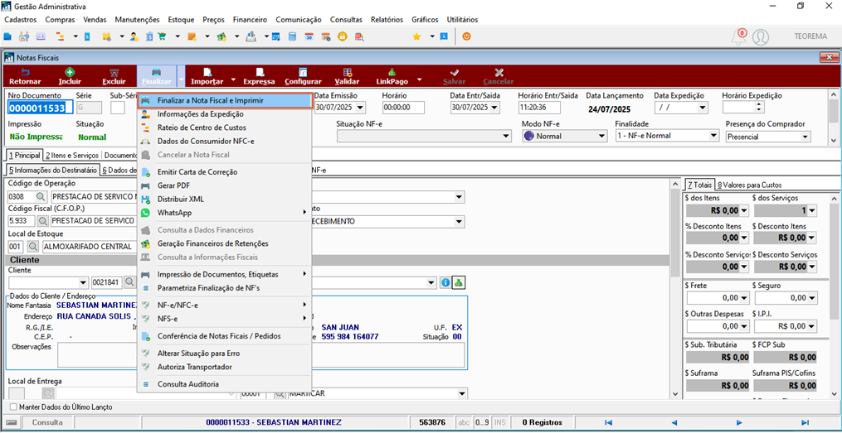Click the magnifier beside client code 0021841
The width and height of the screenshot is (842, 433).
(x=130, y=281)
